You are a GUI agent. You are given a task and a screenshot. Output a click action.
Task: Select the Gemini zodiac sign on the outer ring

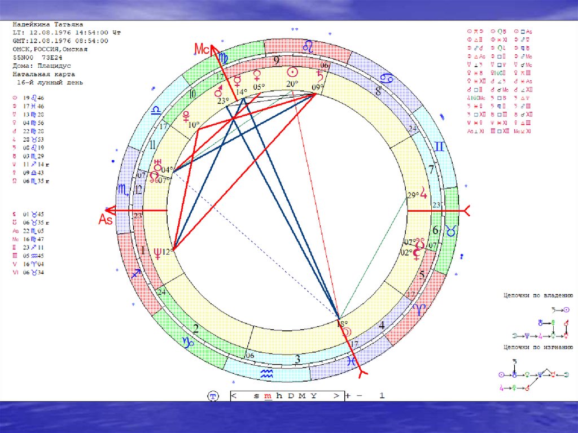click(438, 148)
